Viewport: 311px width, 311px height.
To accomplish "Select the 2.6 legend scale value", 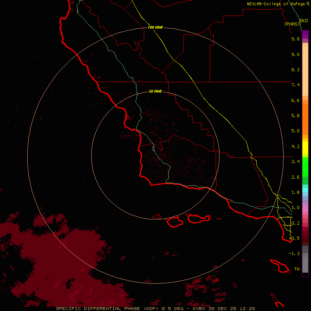I will 295,177.
